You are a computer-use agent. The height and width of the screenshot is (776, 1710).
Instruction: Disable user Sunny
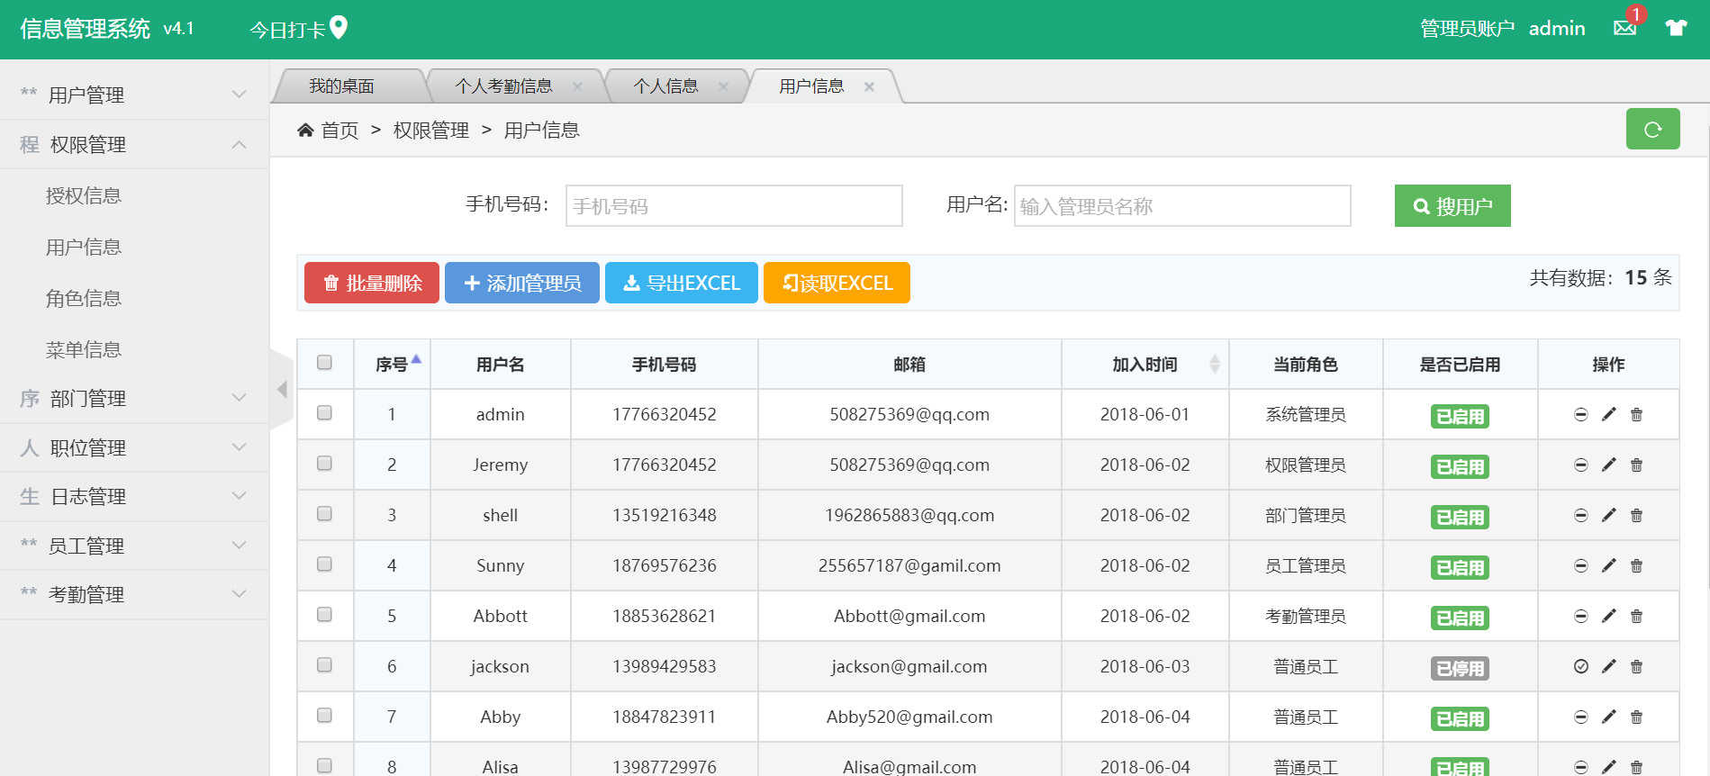[1580, 565]
